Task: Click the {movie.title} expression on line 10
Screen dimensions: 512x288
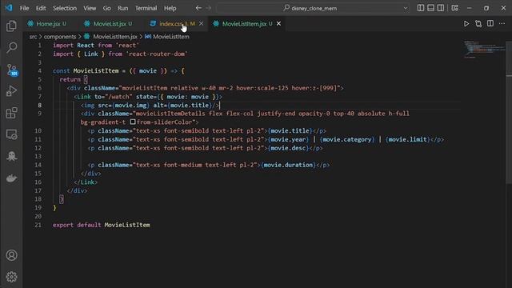Action: click(x=290, y=130)
